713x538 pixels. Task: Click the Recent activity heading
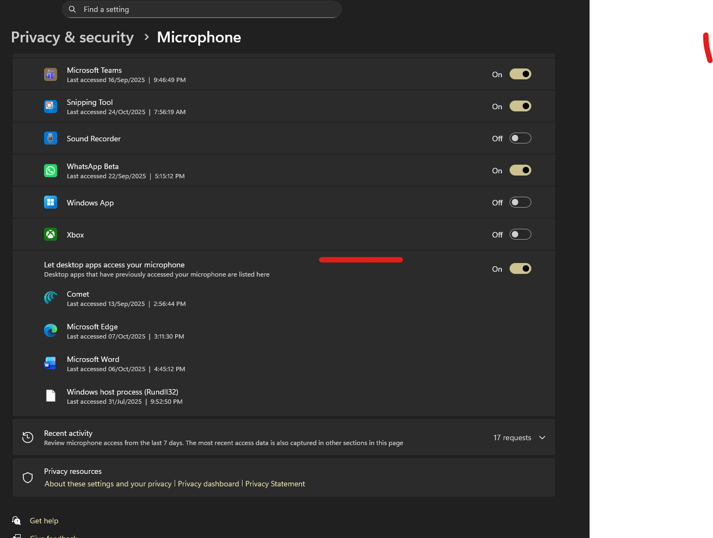[x=68, y=433]
